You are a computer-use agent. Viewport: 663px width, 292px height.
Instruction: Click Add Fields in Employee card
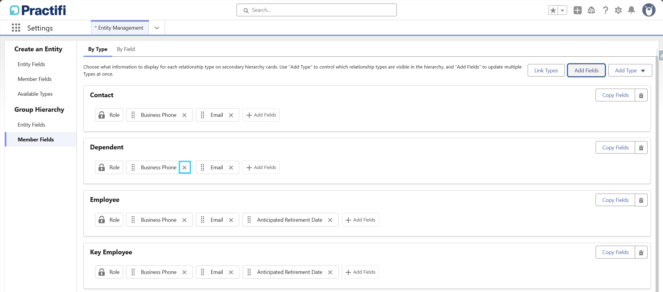click(360, 220)
